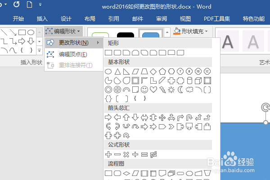Viewport: 270px width, 180px height.
Task: Click the top sizing handle of blue shape
Action: pyautogui.click(x=265, y=122)
